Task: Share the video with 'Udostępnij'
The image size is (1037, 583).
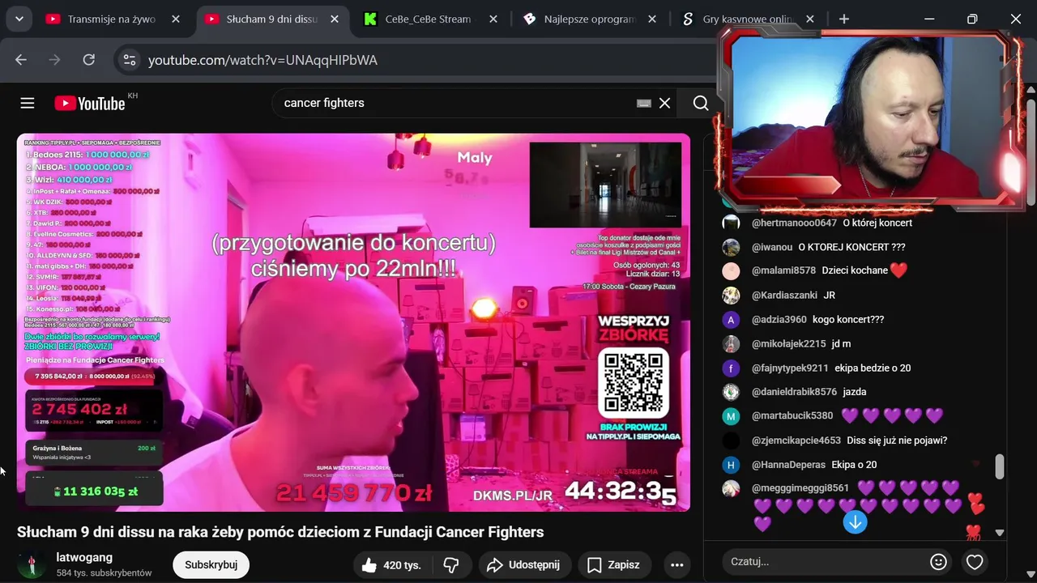Action: click(x=524, y=565)
